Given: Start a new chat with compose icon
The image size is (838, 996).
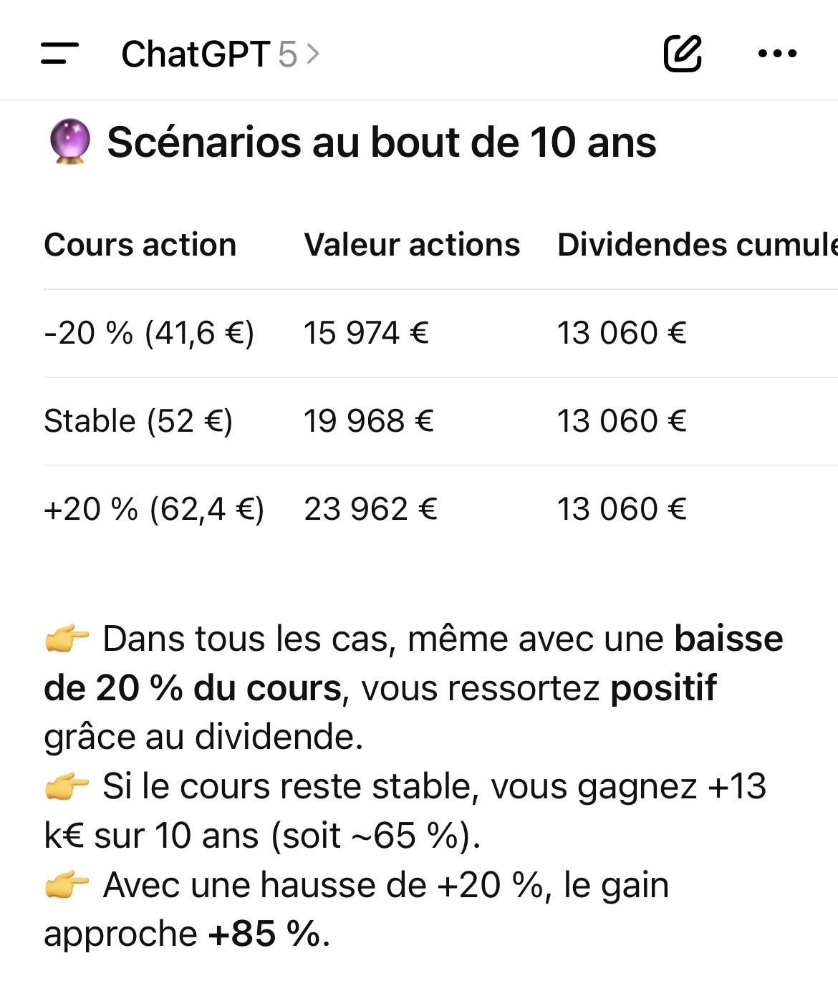Looking at the screenshot, I should 682,54.
